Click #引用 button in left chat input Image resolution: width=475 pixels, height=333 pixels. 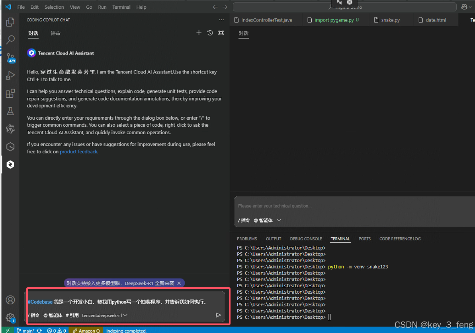pos(72,315)
